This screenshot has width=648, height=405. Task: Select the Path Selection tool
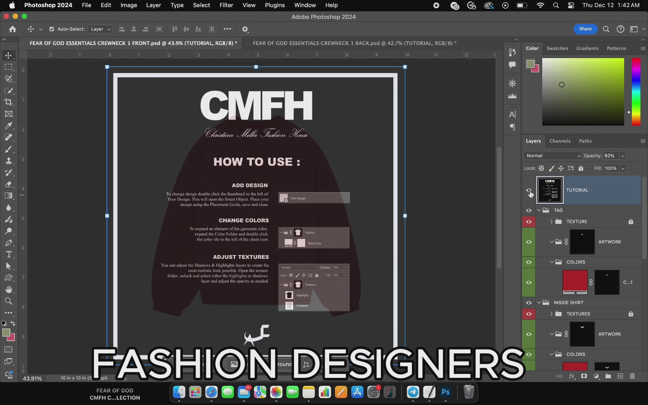point(8,266)
